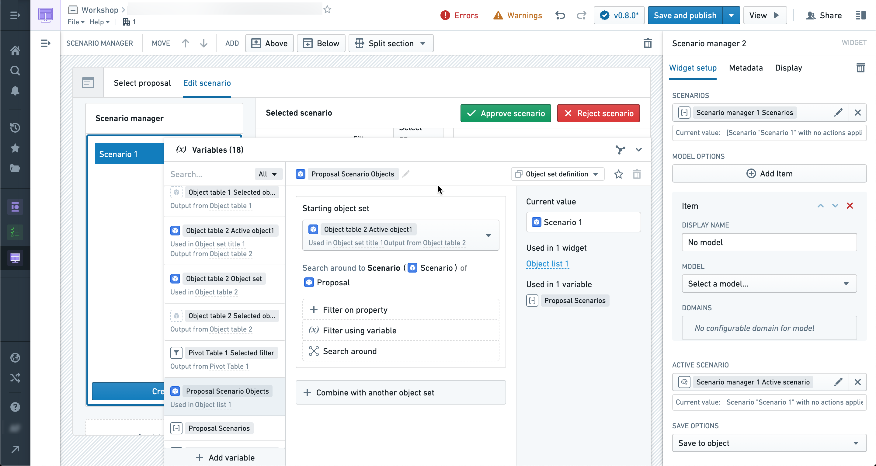Viewport: 876px width, 466px height.
Task: Star the Workshop module title
Action: click(x=327, y=9)
